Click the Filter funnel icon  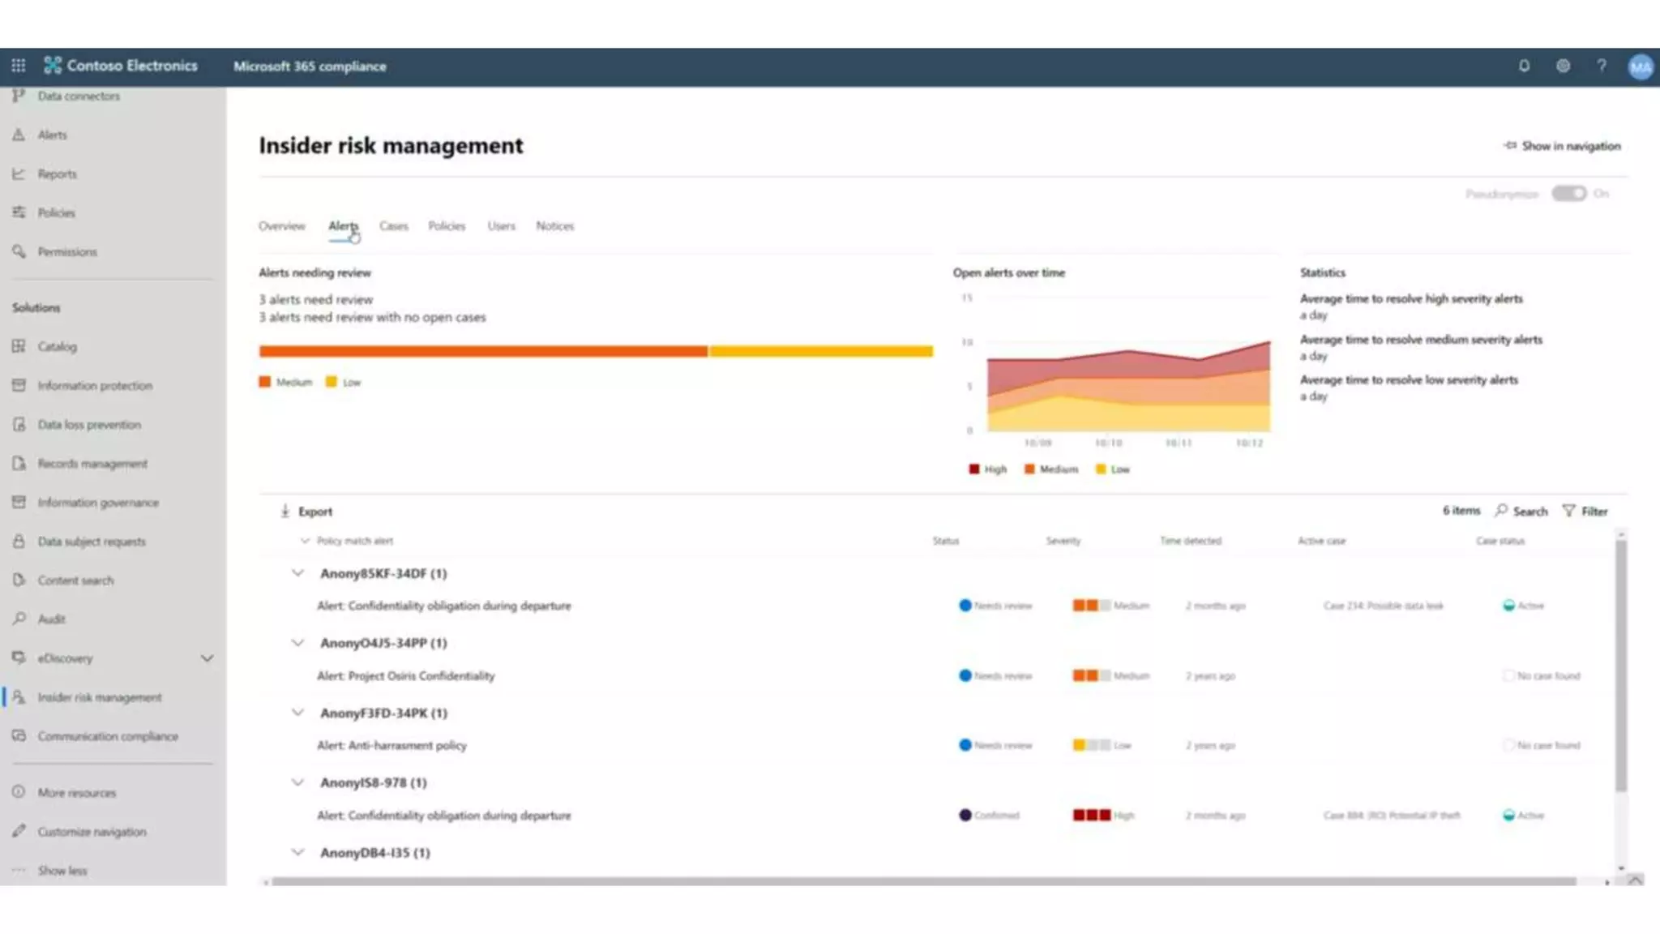point(1569,511)
